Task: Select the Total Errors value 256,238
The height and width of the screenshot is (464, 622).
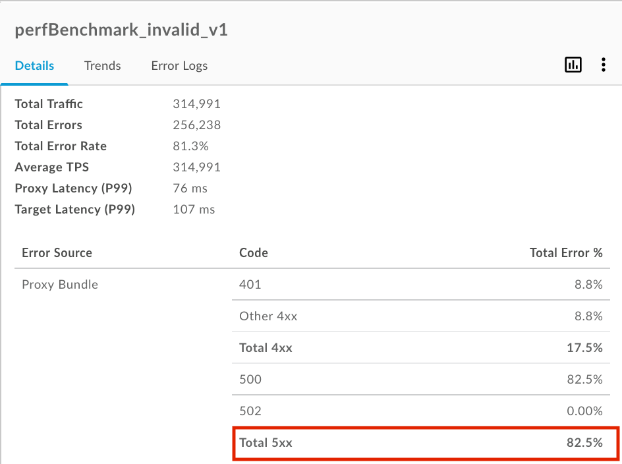Action: tap(196, 125)
